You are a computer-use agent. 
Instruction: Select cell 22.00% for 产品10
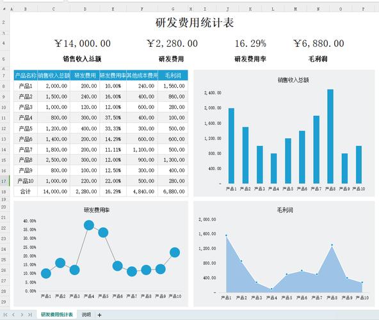(x=113, y=181)
